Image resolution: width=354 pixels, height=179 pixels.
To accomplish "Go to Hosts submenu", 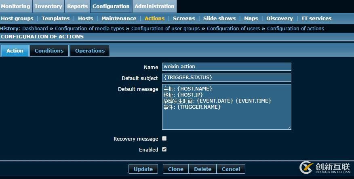I will coord(86,19).
